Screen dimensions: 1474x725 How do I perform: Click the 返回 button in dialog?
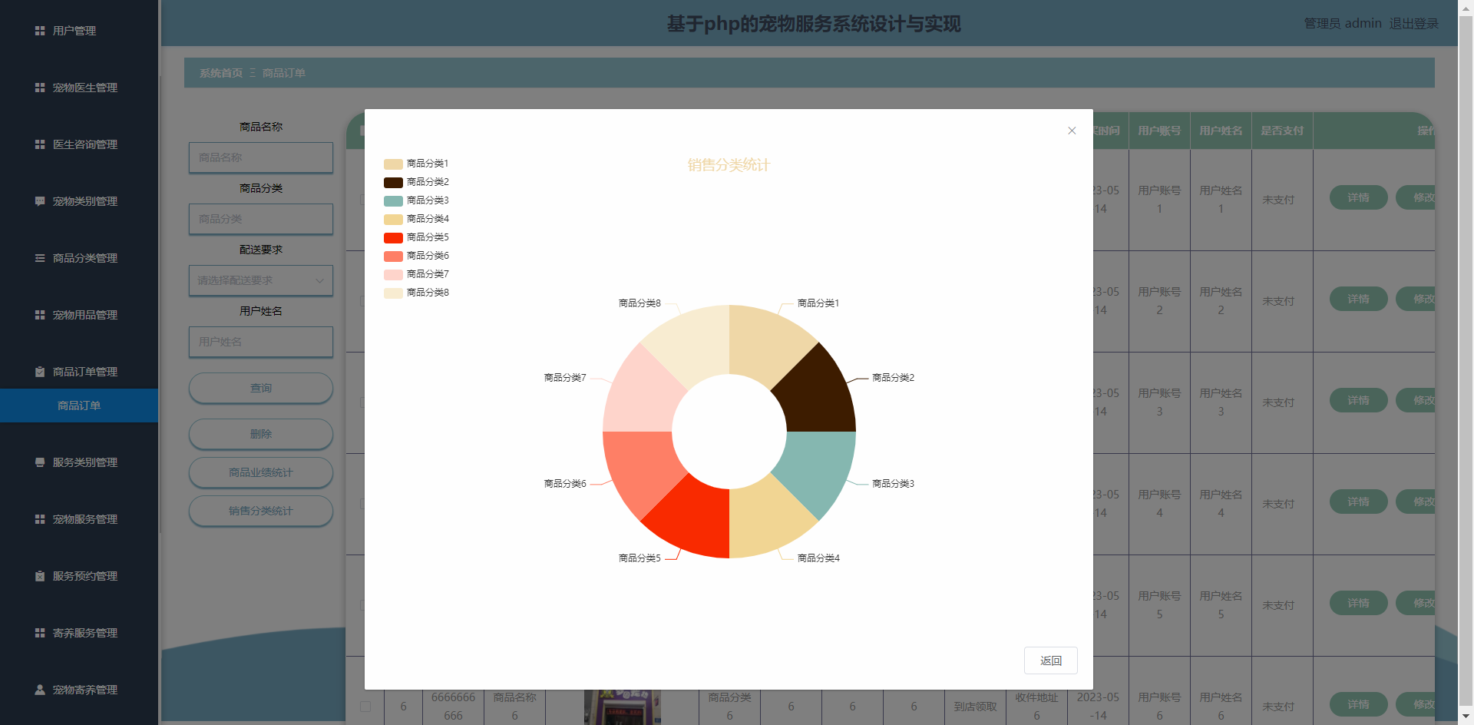[1050, 660]
